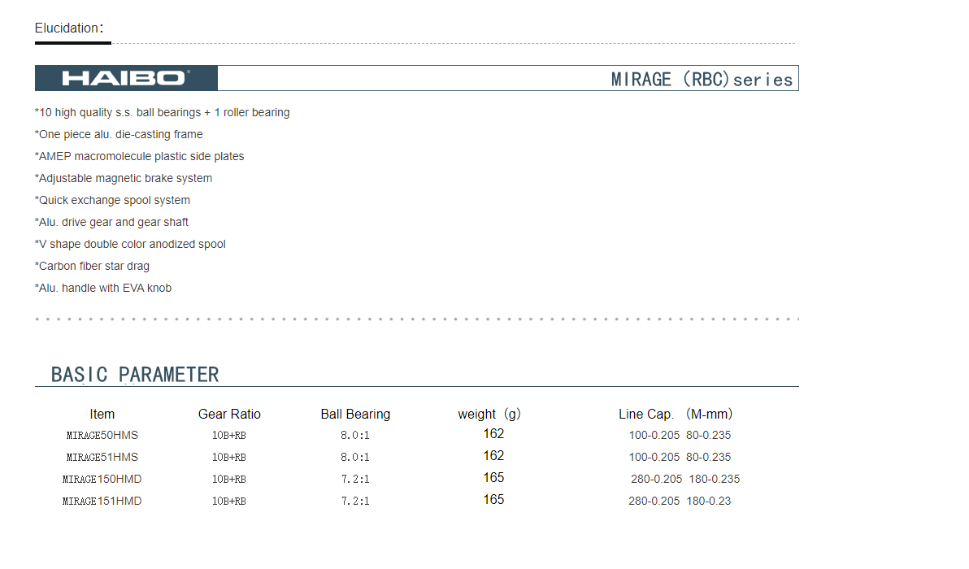The width and height of the screenshot is (969, 569).
Task: Click line capacity of MIRAGE50HMS row
Action: [x=680, y=436]
